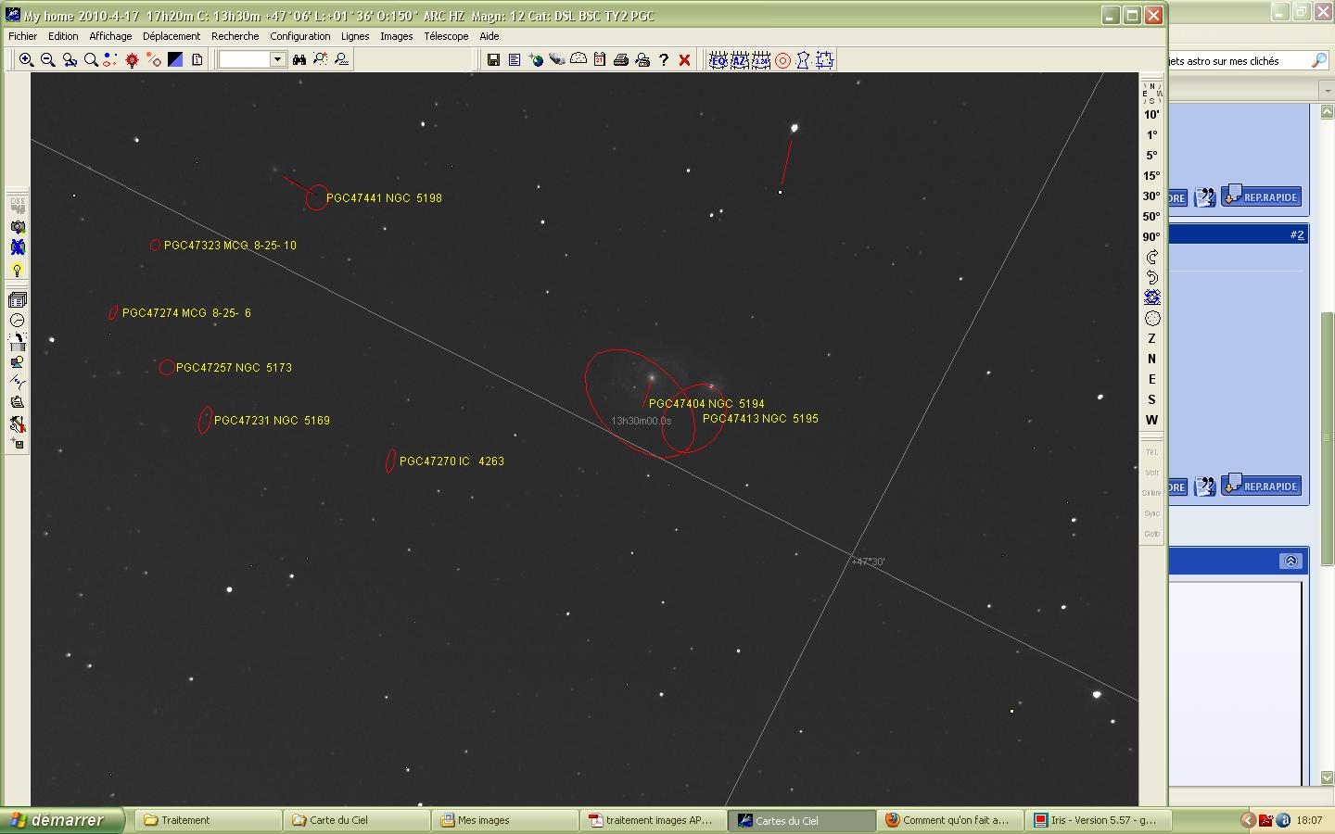The image size is (1335, 834).
Task: Click the 'PGC47404 NGC 5194' label
Action: 706,404
